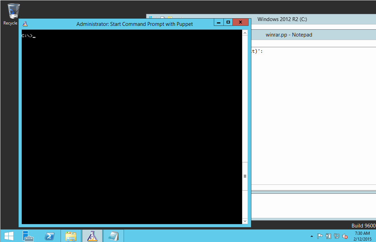
Task: Unmute audio via the speaker tray icon
Action: [345, 236]
